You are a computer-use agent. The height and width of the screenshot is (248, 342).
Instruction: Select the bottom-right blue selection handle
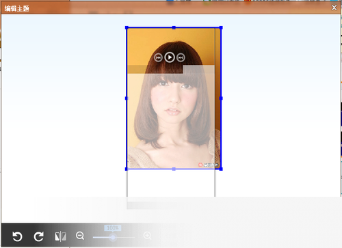221,169
